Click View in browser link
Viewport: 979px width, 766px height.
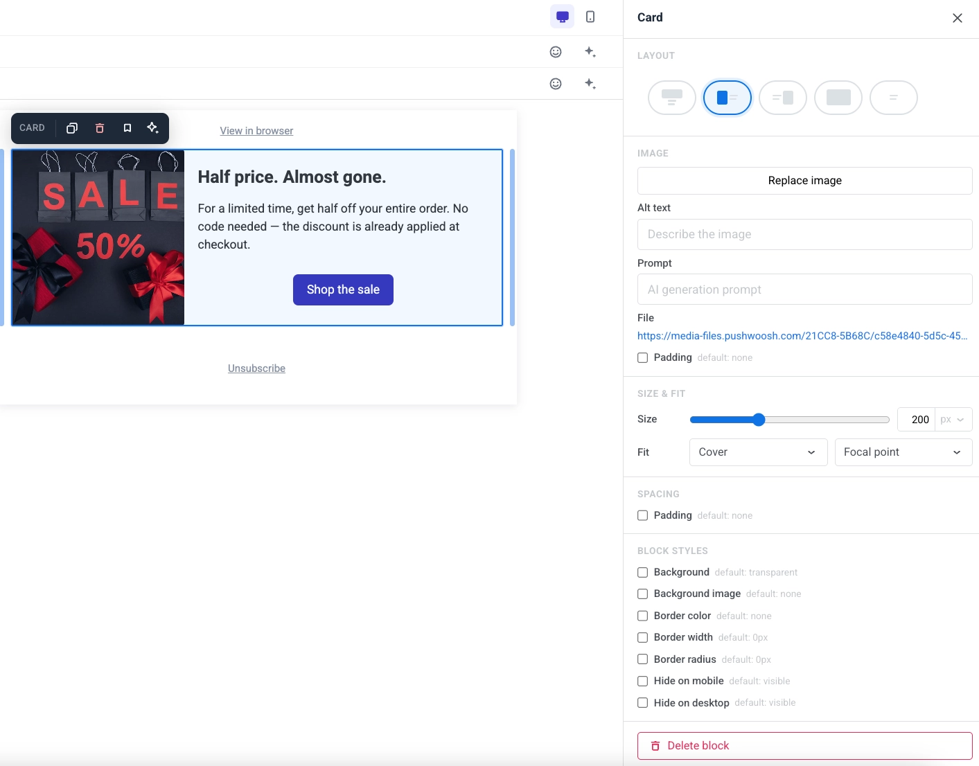[x=256, y=131]
